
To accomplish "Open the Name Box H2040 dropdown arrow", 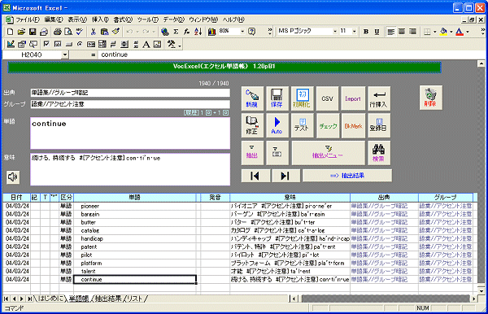I will [x=64, y=55].
